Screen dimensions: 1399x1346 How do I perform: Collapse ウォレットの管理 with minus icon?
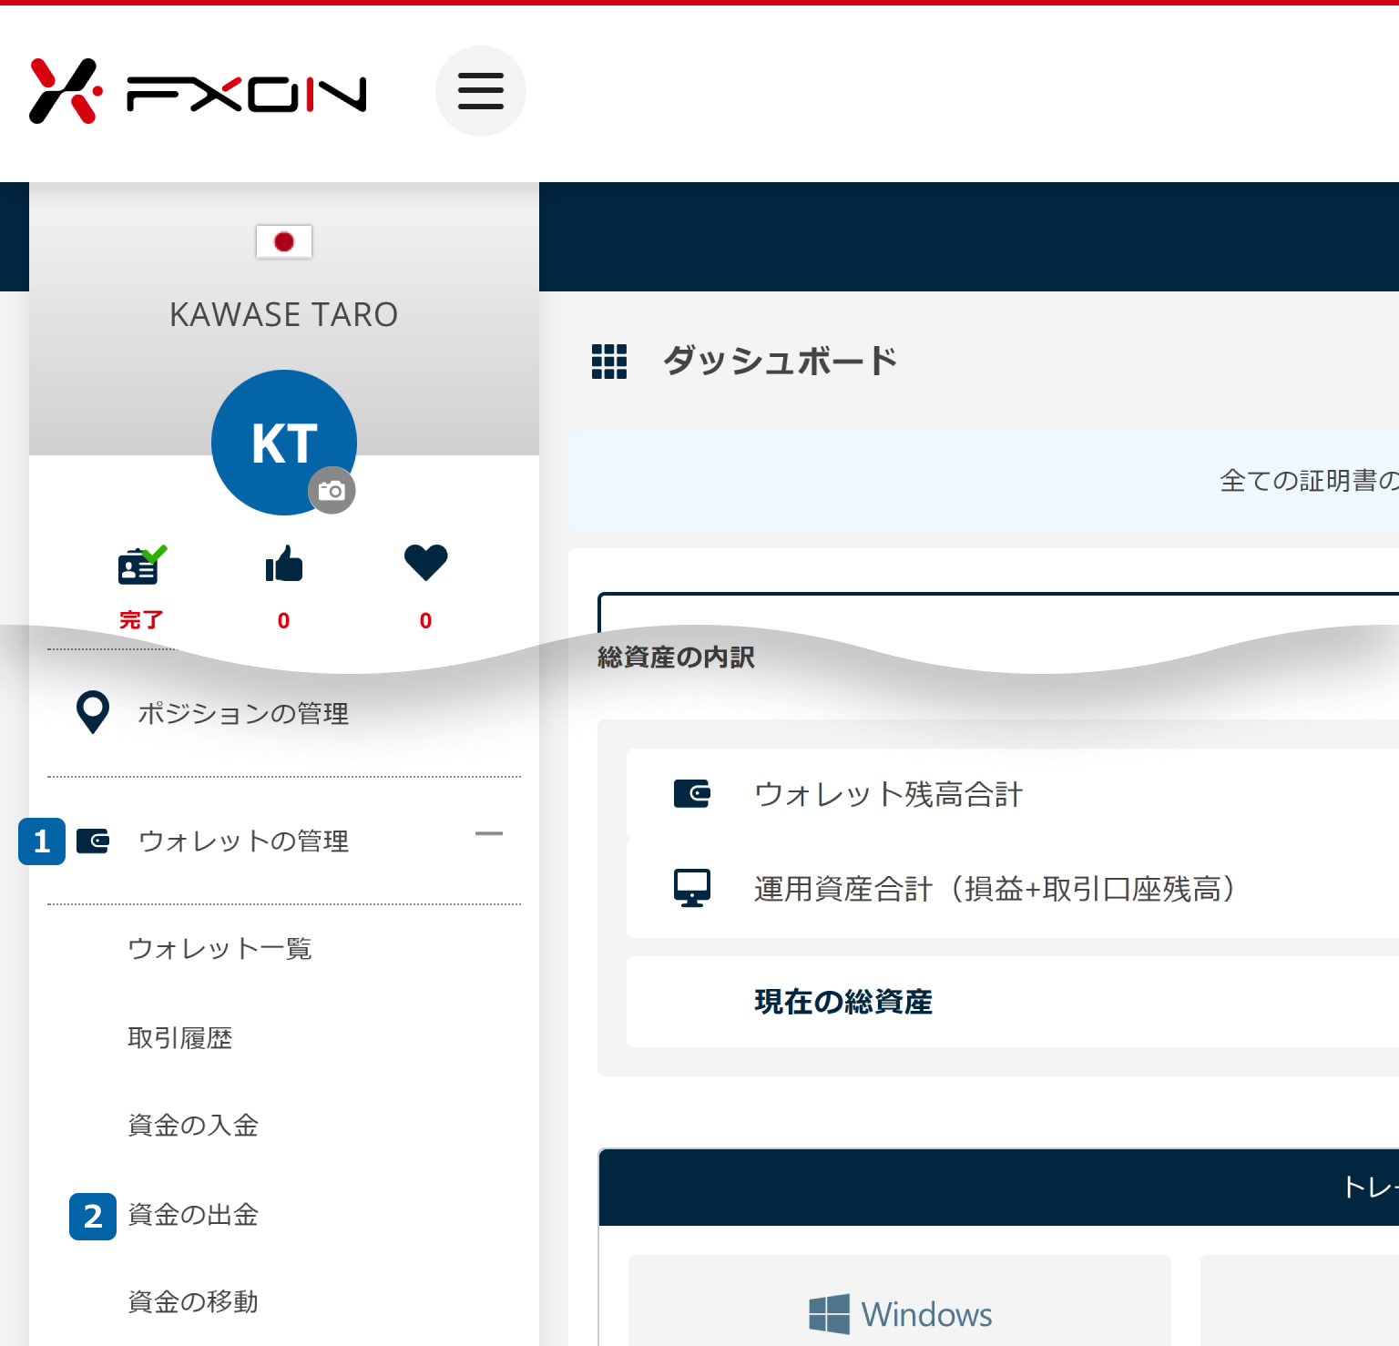[x=489, y=833]
